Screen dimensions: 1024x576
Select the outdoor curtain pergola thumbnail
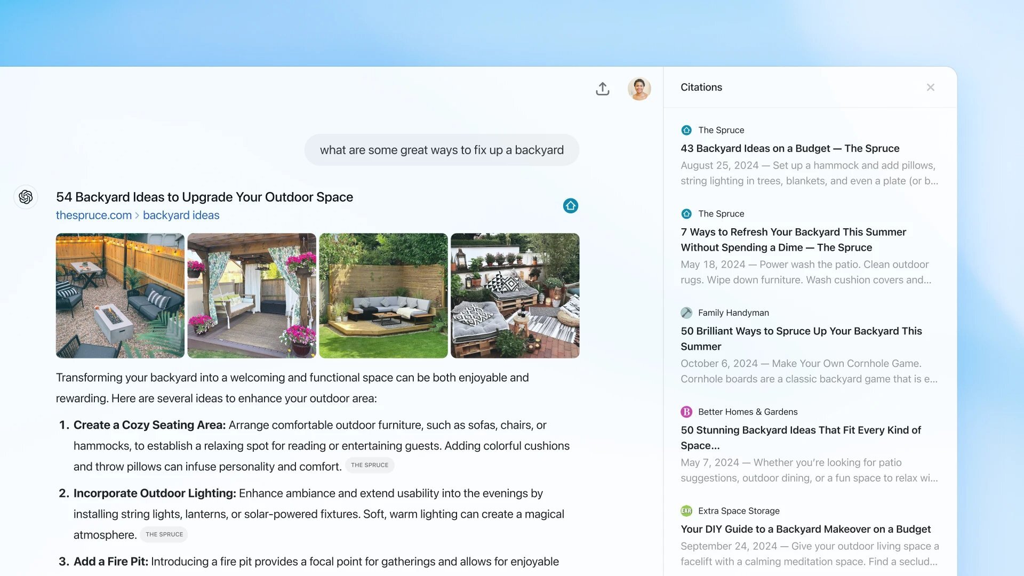click(x=251, y=295)
